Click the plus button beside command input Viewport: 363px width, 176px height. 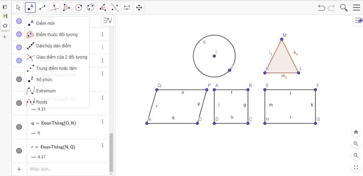point(19,169)
